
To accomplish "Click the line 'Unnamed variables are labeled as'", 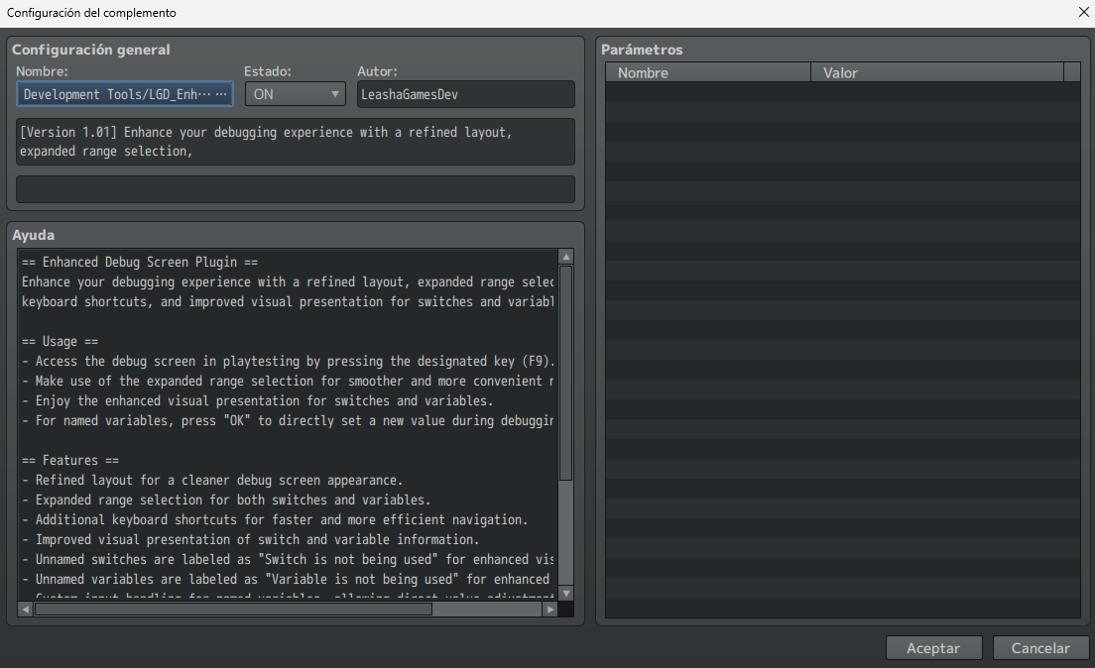I will click(288, 580).
